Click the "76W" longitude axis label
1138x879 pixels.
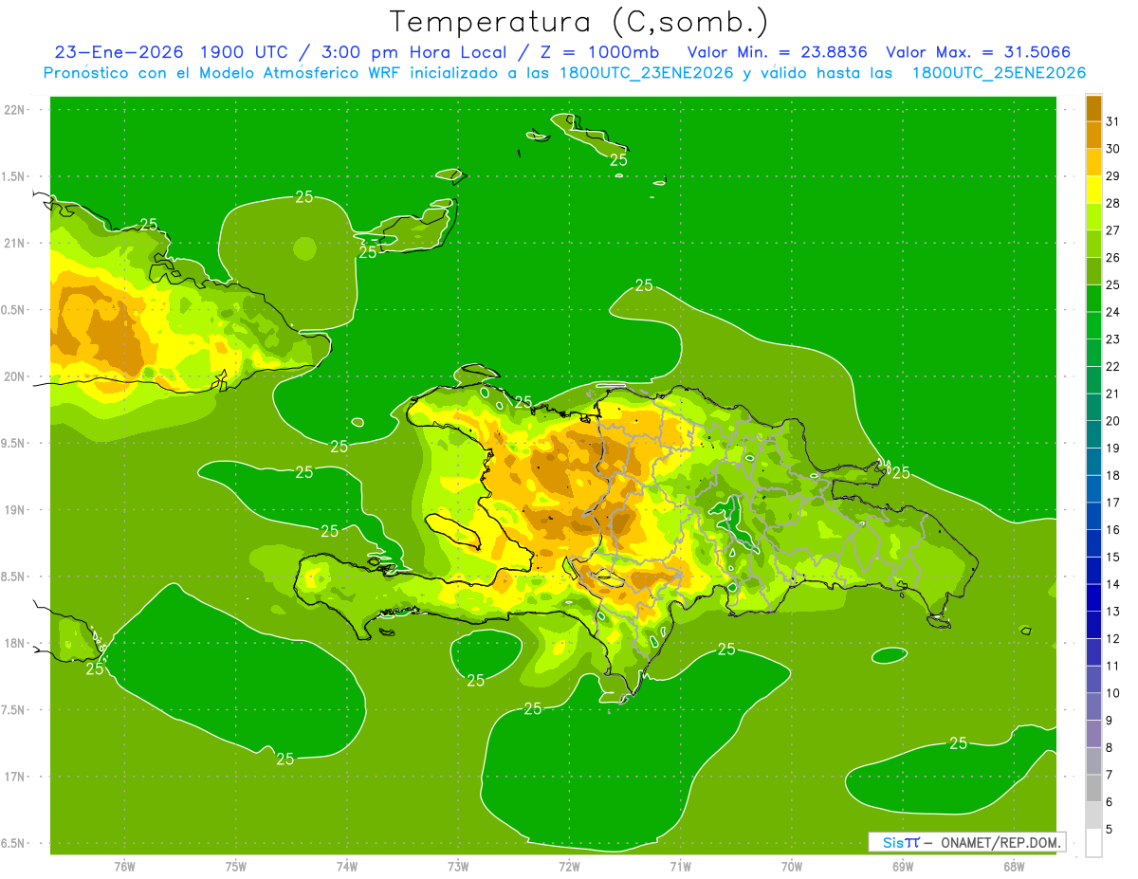coord(124,866)
